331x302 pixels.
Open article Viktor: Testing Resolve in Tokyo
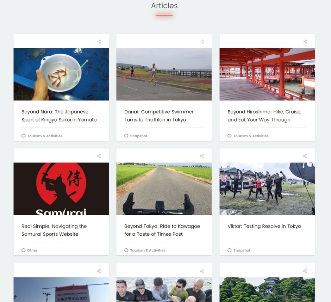click(264, 226)
